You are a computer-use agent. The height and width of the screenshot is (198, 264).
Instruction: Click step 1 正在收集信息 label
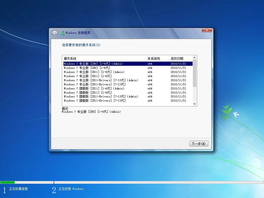18,189
